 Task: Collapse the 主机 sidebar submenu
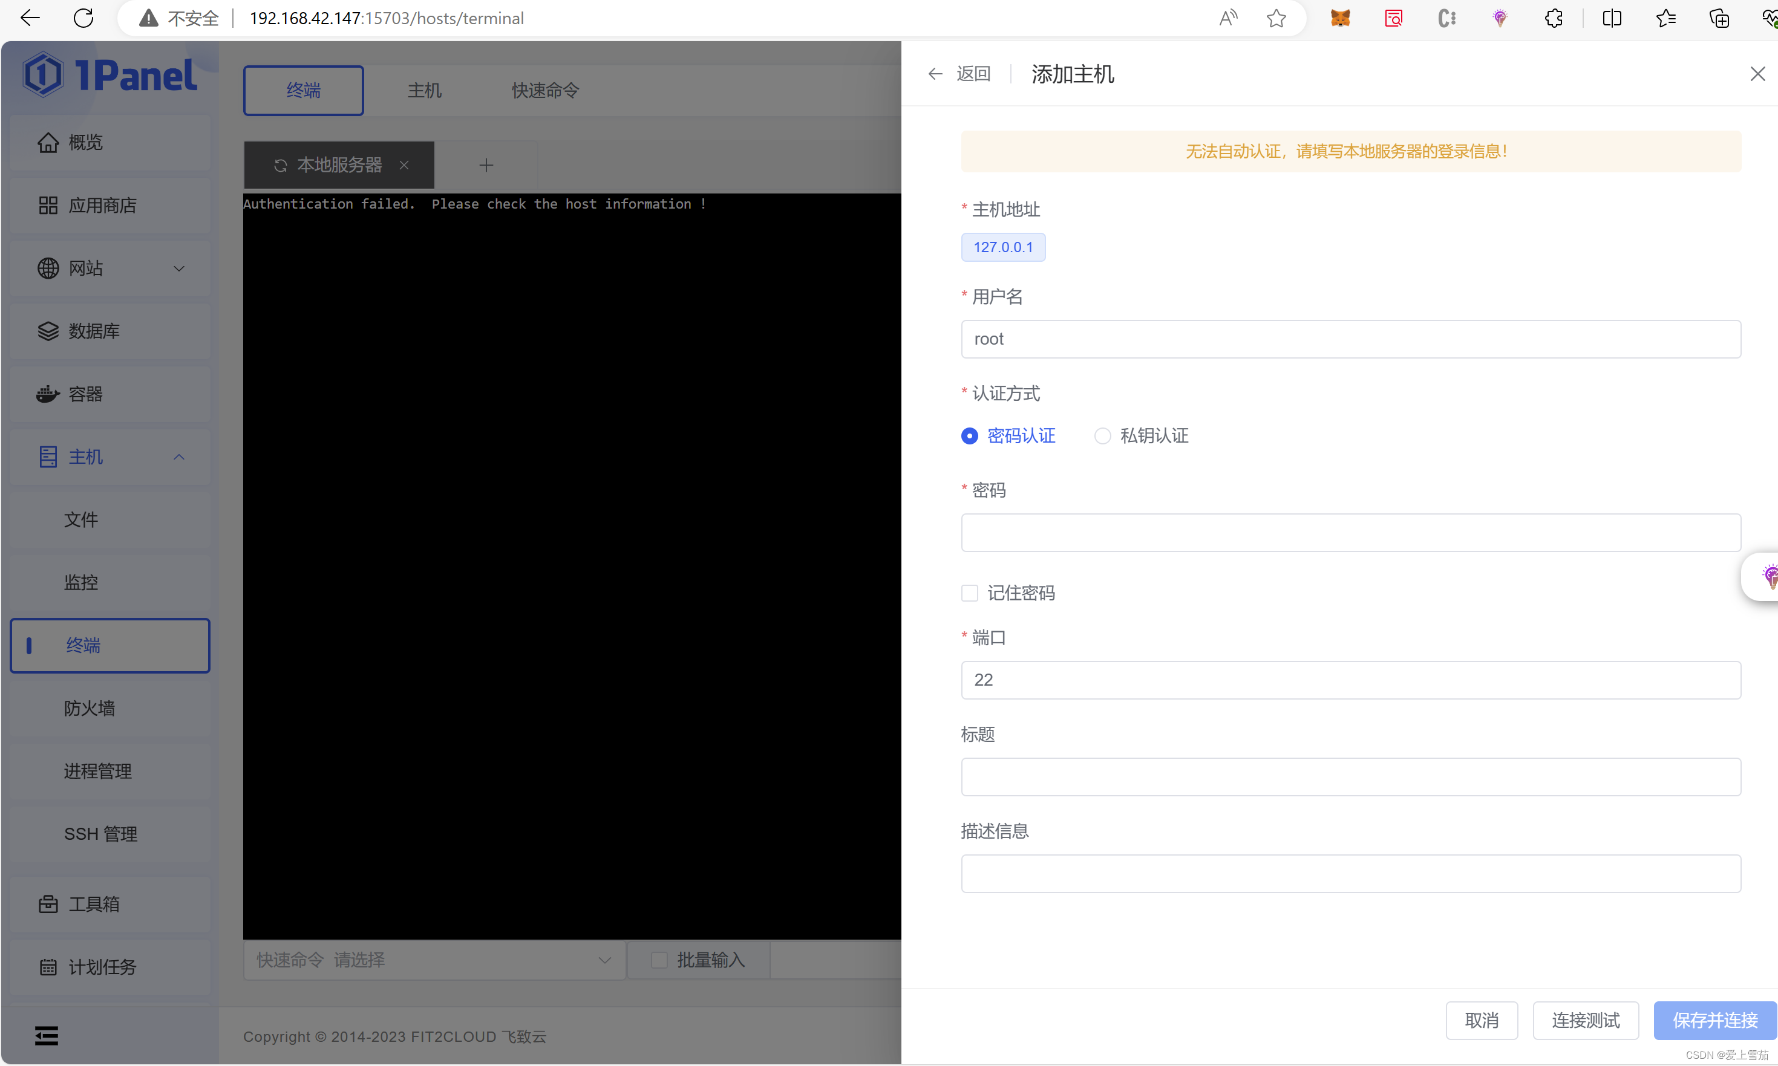pyautogui.click(x=179, y=457)
